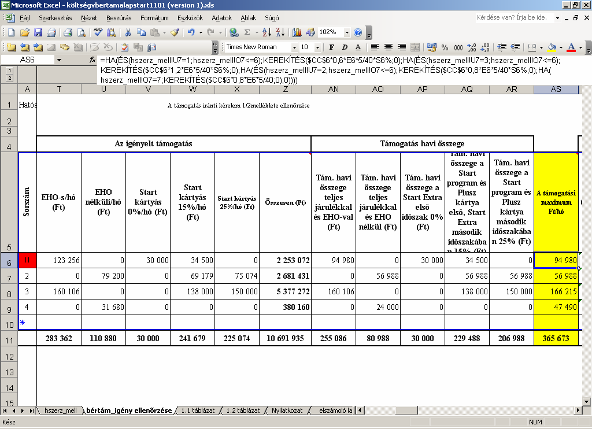The height and width of the screenshot is (429, 592).
Task: Apply the yellow fill color
Action: [552, 47]
